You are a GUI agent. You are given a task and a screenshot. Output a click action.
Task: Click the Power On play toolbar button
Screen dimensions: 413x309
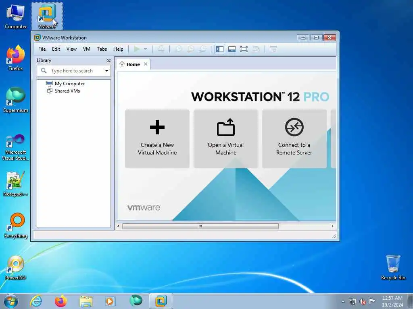[x=137, y=49]
